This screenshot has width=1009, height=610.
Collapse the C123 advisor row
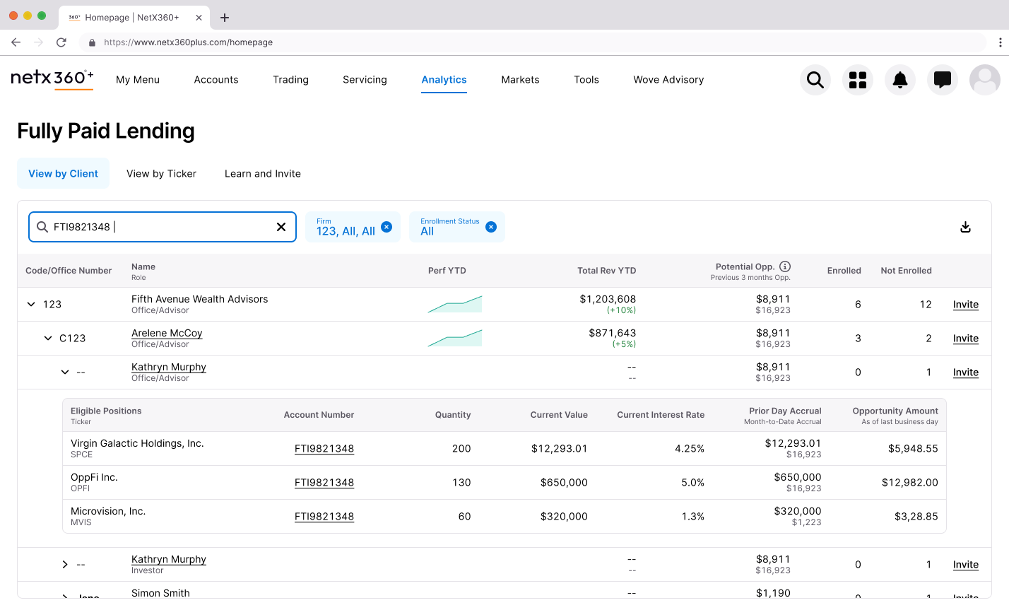[x=48, y=339]
